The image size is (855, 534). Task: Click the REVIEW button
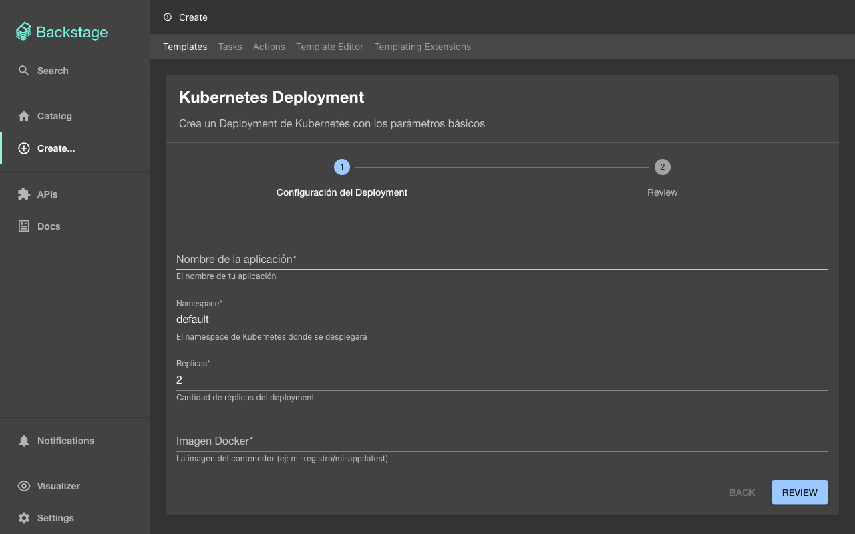[x=800, y=492]
